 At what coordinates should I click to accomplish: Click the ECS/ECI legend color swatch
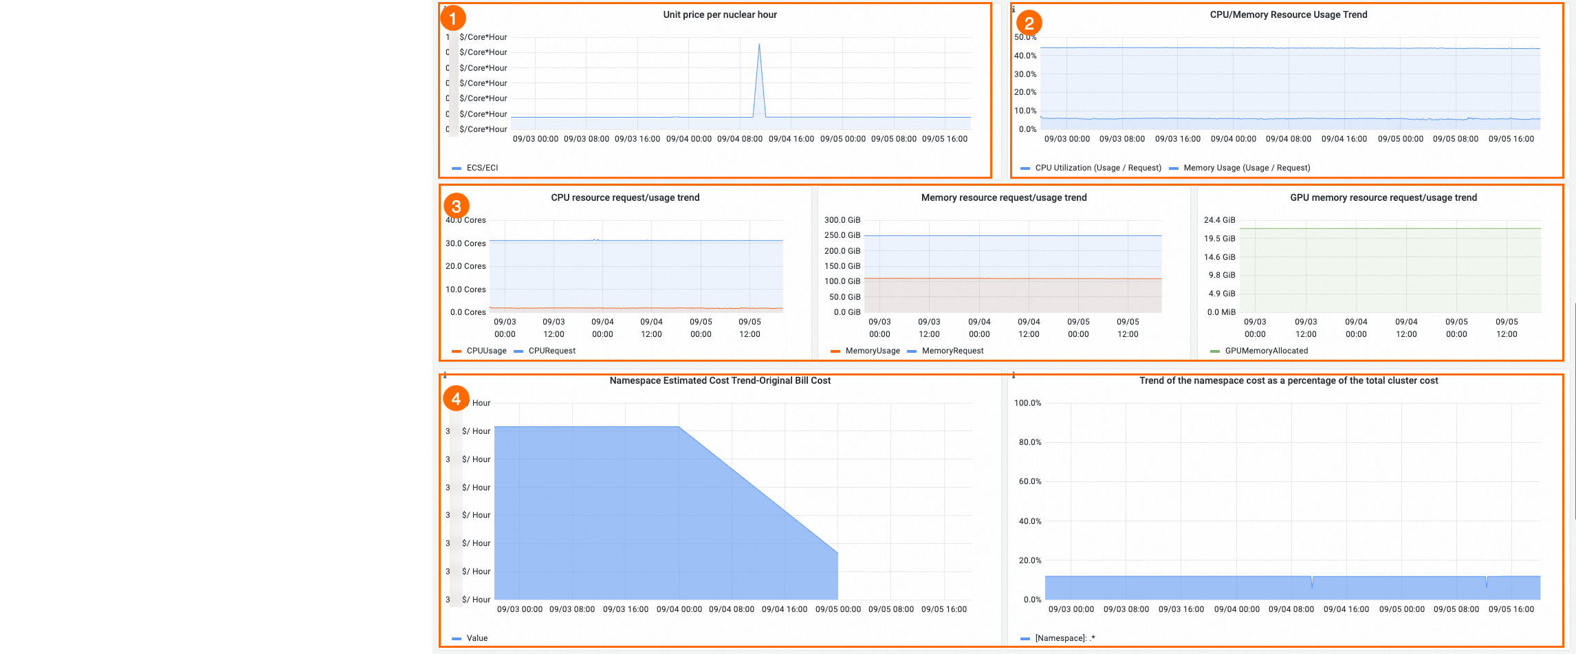coord(457,168)
